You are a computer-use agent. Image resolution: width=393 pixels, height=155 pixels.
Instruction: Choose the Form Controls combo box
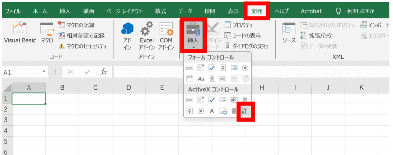[x=201, y=68]
